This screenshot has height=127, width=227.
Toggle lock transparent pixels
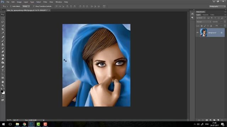pyautogui.click(x=201, y=26)
